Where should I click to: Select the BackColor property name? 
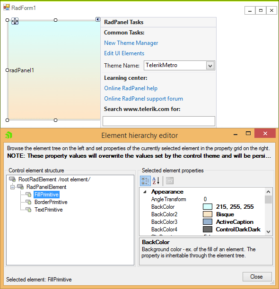click(x=163, y=207)
